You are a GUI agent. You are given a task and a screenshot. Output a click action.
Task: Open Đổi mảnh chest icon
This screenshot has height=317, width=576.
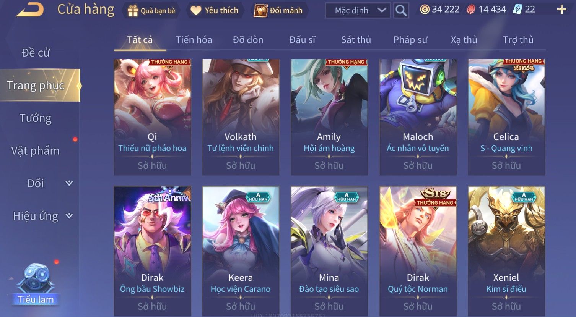(260, 10)
